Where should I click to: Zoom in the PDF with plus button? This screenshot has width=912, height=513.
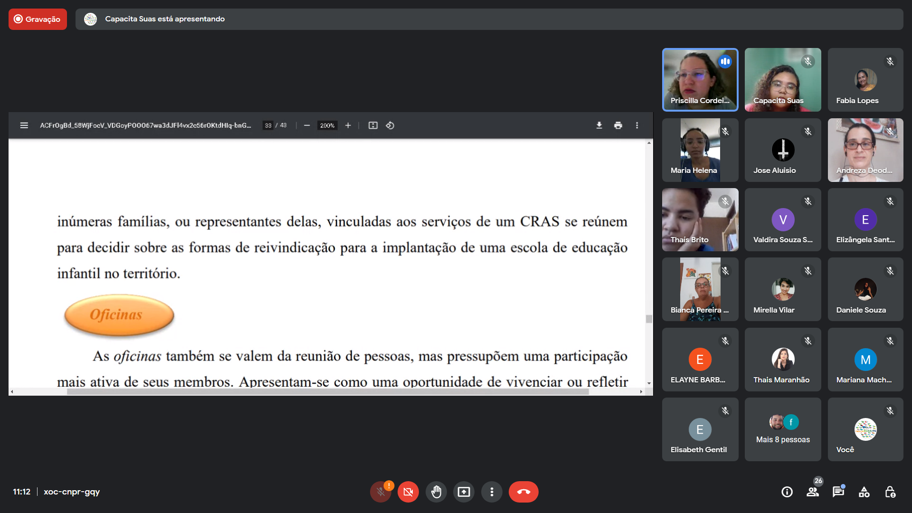348,125
